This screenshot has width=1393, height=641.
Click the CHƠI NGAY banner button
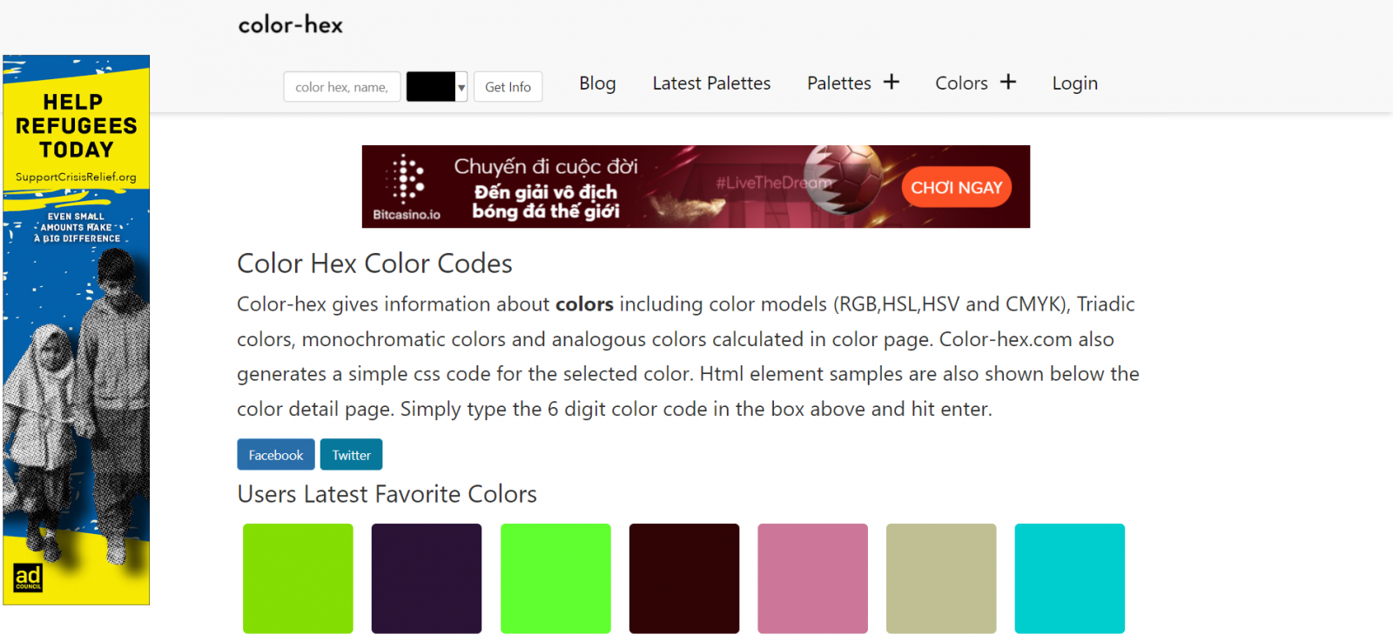click(x=956, y=188)
